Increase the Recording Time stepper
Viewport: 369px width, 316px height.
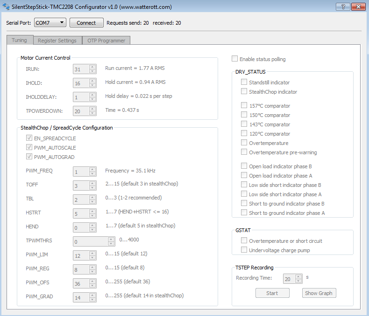(298, 277)
